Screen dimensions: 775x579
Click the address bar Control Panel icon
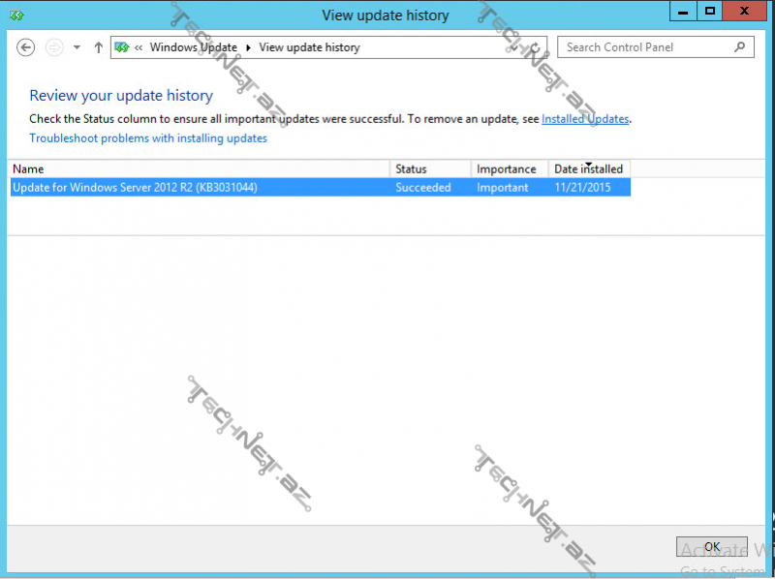[121, 47]
